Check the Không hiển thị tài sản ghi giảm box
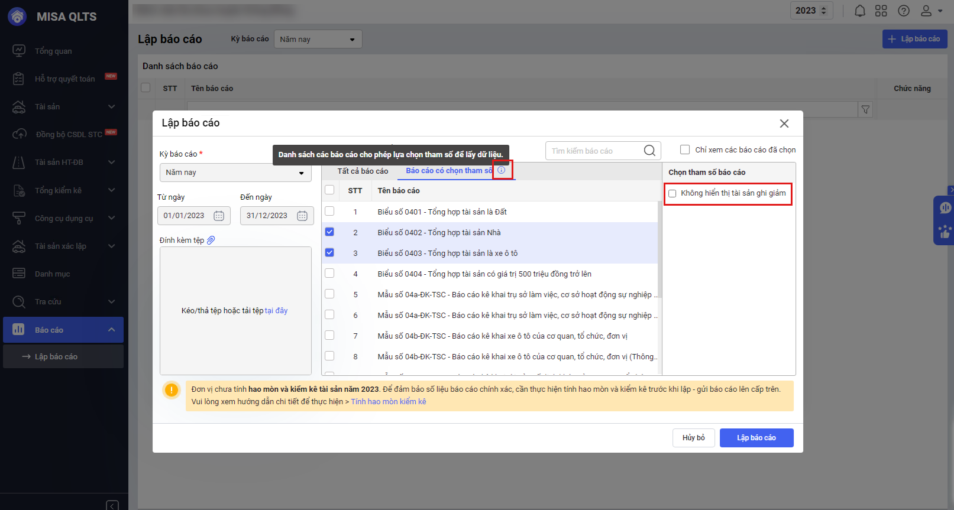Image resolution: width=954 pixels, height=510 pixels. [x=672, y=193]
